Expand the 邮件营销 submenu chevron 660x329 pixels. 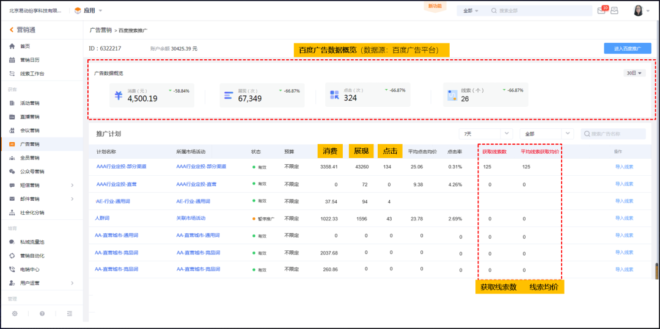coord(72,199)
